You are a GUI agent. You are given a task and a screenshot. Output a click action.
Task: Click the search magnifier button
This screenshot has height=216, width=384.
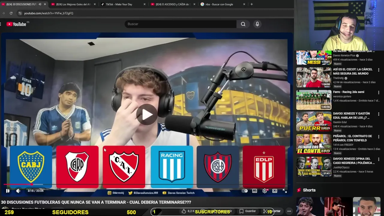tap(243, 24)
